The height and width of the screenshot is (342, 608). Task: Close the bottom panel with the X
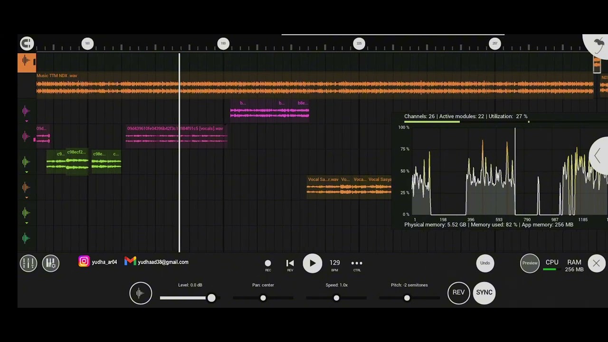tap(596, 263)
